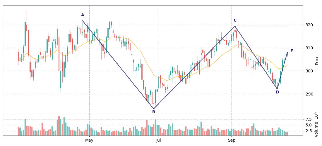
Task: Click the Price axis title
Action: point(317,60)
